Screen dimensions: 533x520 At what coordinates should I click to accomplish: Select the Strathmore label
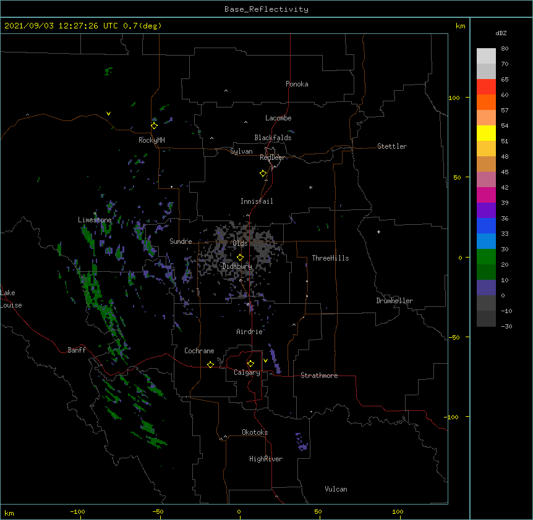click(x=319, y=375)
